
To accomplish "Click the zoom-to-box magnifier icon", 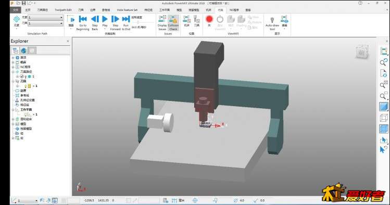I will click(x=384, y=96).
